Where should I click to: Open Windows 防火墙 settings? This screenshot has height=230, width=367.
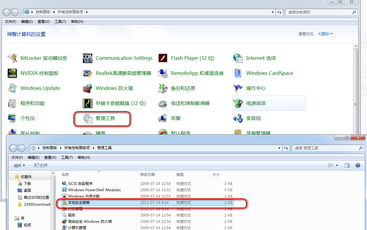(x=108, y=88)
